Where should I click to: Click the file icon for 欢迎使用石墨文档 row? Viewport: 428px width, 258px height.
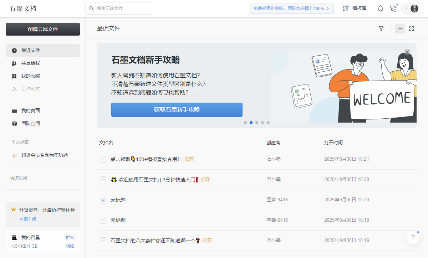pyautogui.click(x=103, y=180)
